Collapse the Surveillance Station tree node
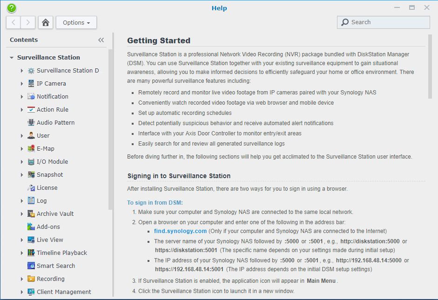Image resolution: width=438 pixels, height=300 pixels. [x=12, y=58]
